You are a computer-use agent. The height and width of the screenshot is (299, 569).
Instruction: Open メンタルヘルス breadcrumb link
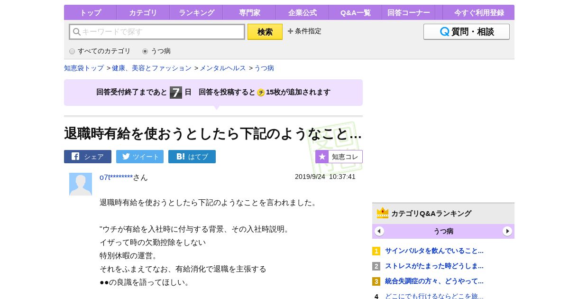click(223, 68)
